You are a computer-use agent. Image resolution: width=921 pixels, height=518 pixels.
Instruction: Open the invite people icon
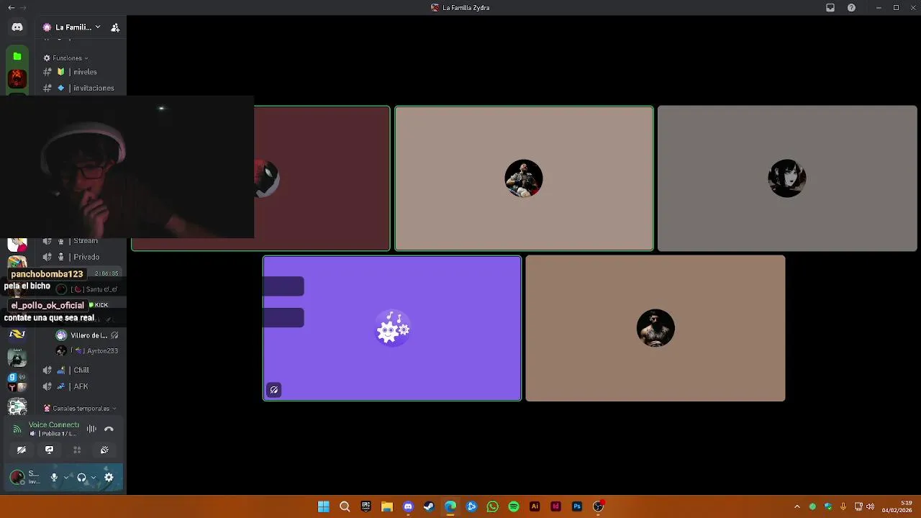115,27
